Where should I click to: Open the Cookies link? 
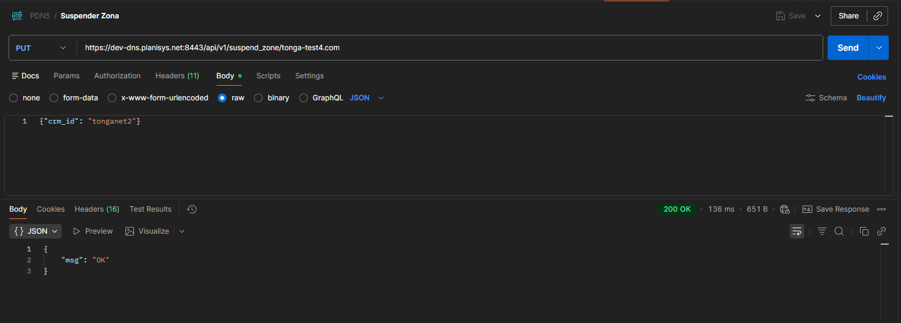coord(872,77)
